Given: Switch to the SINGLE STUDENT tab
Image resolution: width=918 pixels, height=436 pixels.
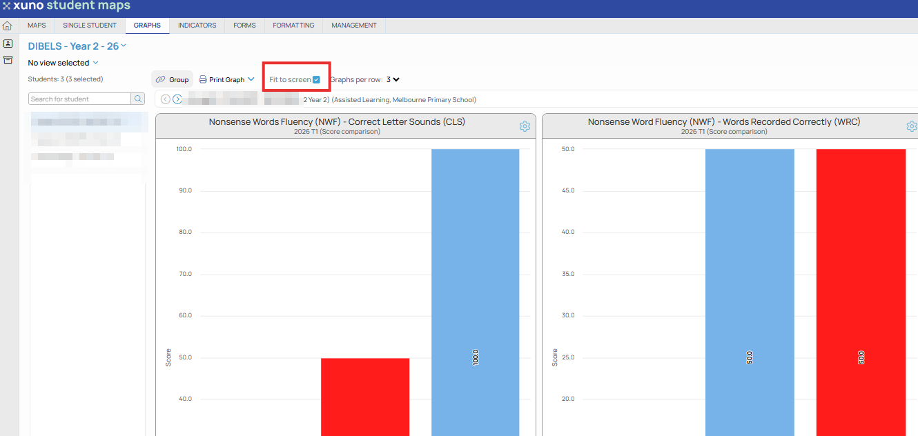Looking at the screenshot, I should pos(90,26).
